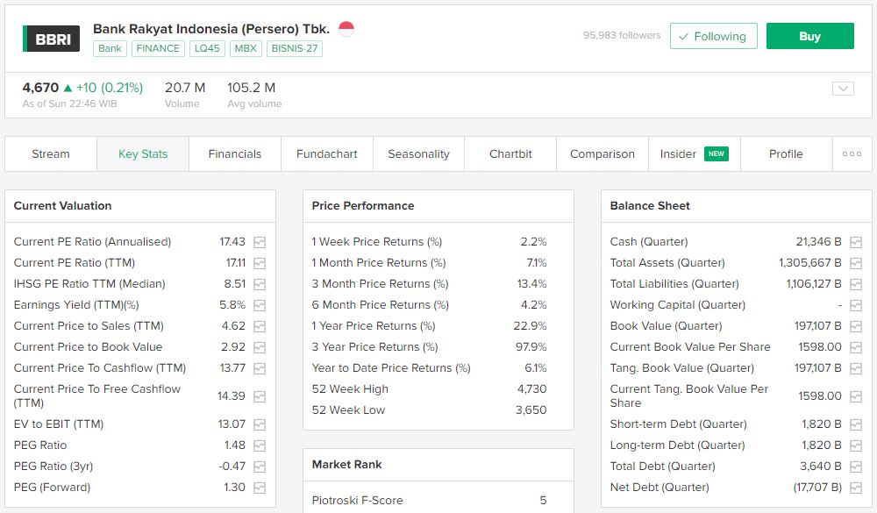Expand the price summary chevron dropdown
This screenshot has height=513, width=877.
click(x=843, y=89)
